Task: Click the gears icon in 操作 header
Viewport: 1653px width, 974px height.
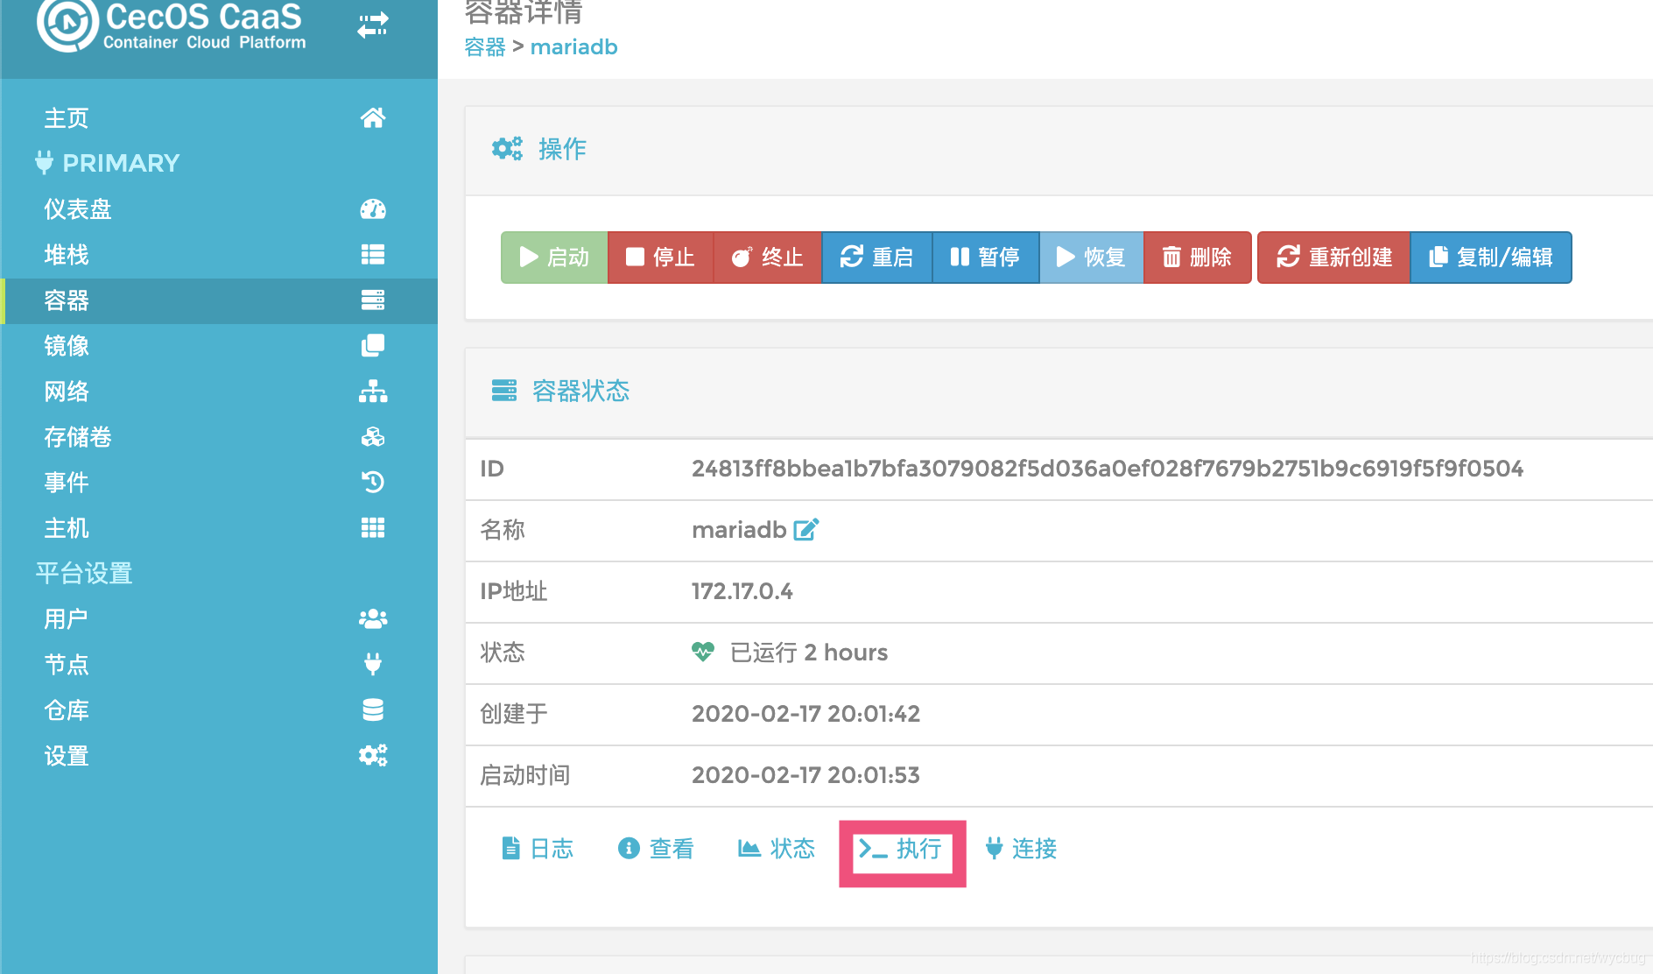Action: click(x=507, y=148)
